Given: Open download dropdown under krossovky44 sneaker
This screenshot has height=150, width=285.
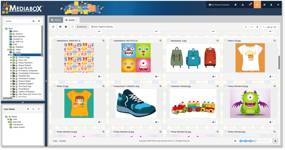Looking at the screenshot, I should tap(157, 122).
